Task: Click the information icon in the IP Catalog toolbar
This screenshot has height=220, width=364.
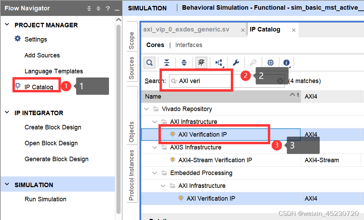Action: [286, 62]
